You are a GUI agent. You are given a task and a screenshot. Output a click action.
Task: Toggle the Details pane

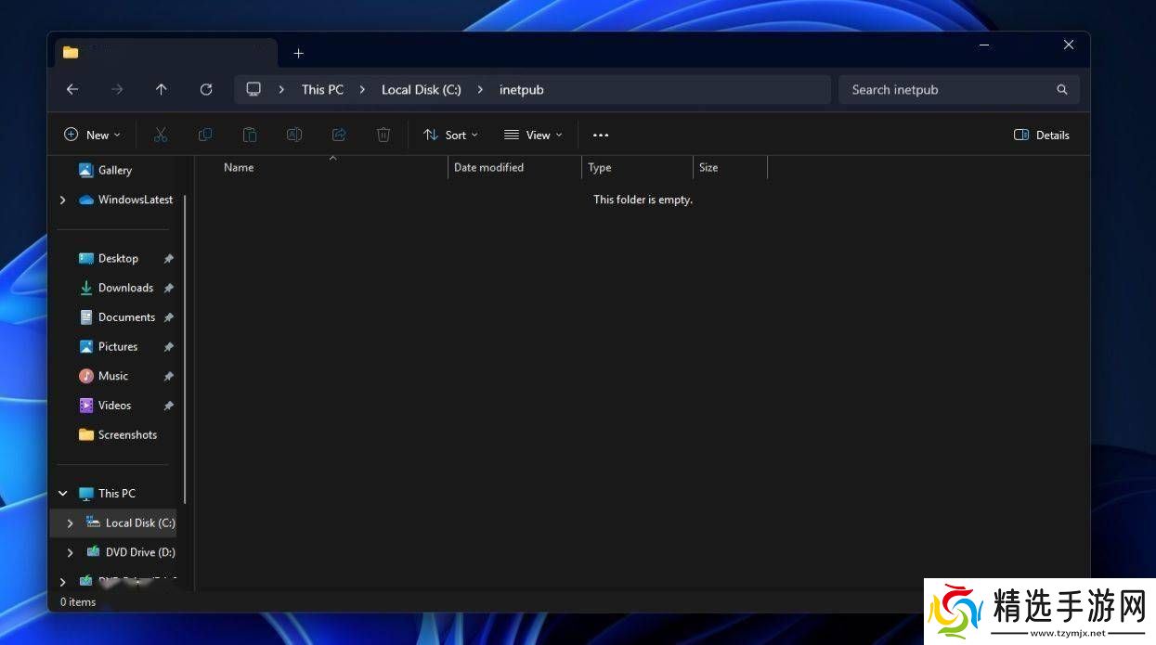click(x=1042, y=135)
